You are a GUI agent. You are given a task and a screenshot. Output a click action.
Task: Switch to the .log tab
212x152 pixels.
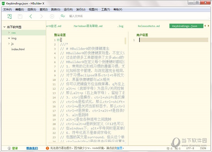pos(120,26)
